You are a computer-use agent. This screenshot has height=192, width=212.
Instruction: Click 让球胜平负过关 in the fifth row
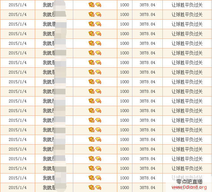point(187,43)
